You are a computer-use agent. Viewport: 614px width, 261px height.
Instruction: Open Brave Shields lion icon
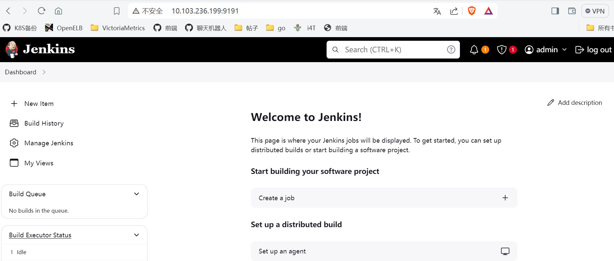(472, 11)
